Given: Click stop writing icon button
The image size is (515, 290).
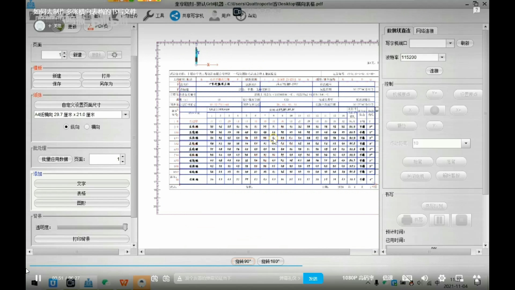Looking at the screenshot, I should click(461, 220).
